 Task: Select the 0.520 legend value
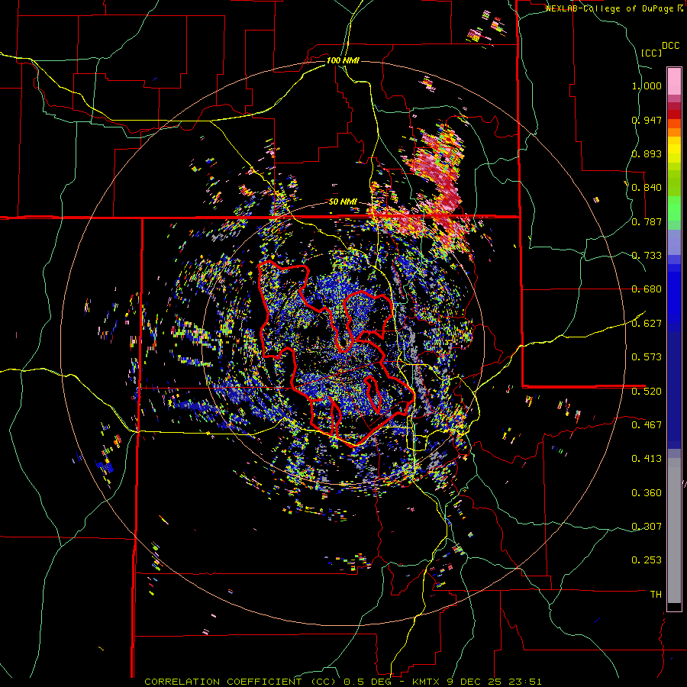[x=647, y=391]
